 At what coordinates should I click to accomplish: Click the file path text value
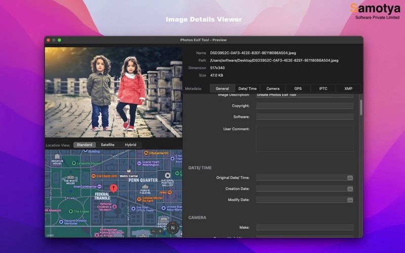pos(274,60)
